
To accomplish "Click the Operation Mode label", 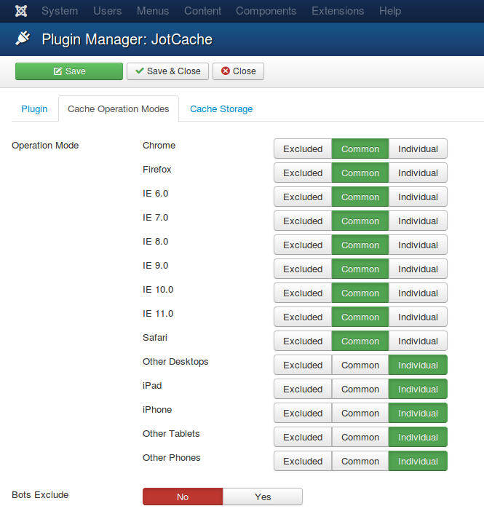I will pyautogui.click(x=45, y=146).
